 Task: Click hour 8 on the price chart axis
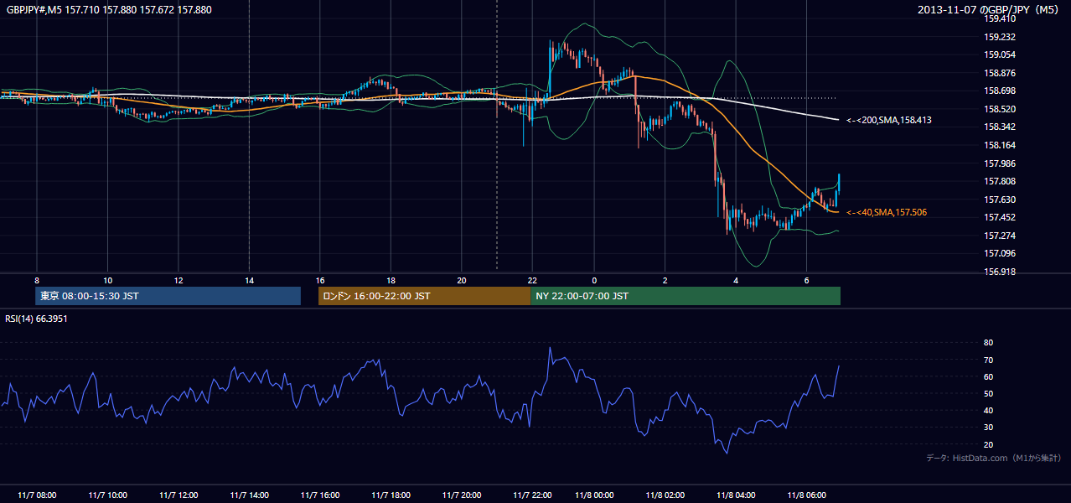[x=37, y=280]
